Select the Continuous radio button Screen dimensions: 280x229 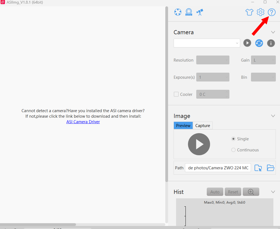click(233, 150)
